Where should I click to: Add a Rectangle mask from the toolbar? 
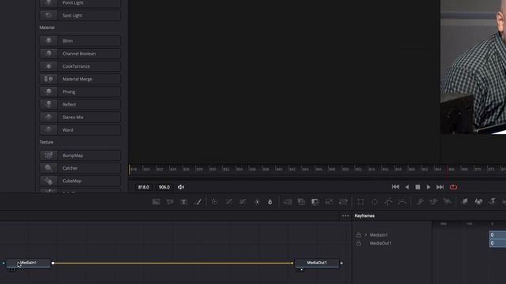tap(361, 202)
